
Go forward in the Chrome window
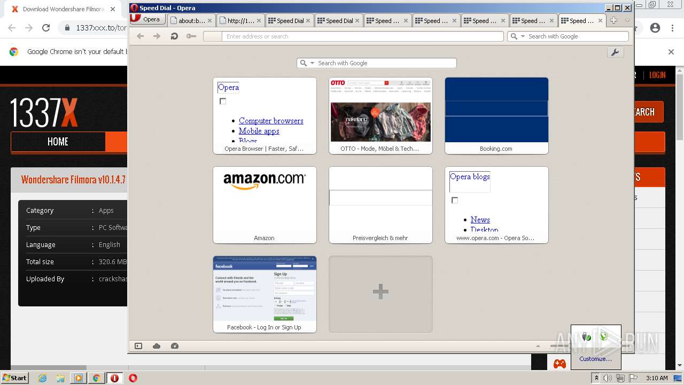point(29,28)
